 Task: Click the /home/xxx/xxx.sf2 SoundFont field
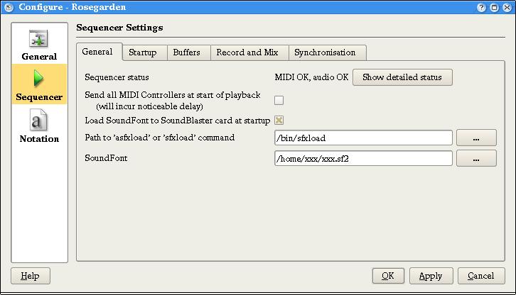tap(363, 158)
